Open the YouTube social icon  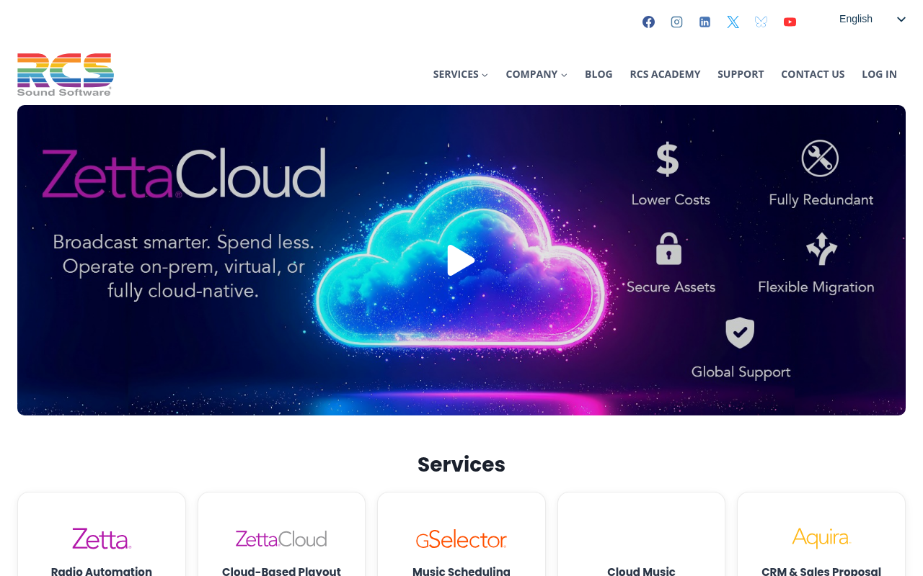coord(790,22)
